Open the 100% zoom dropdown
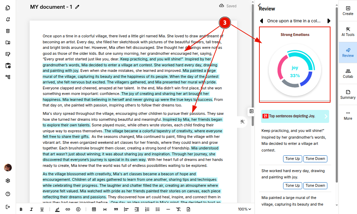 244,209
